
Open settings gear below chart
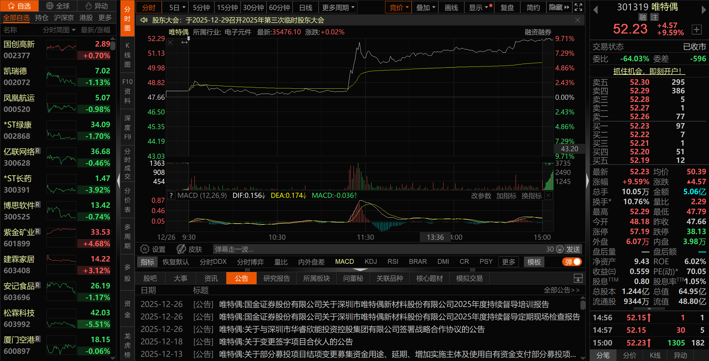point(145,249)
